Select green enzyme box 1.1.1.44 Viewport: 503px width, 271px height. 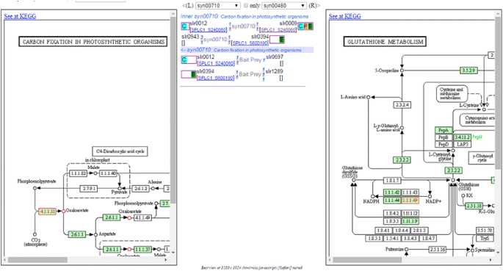pos(392,200)
